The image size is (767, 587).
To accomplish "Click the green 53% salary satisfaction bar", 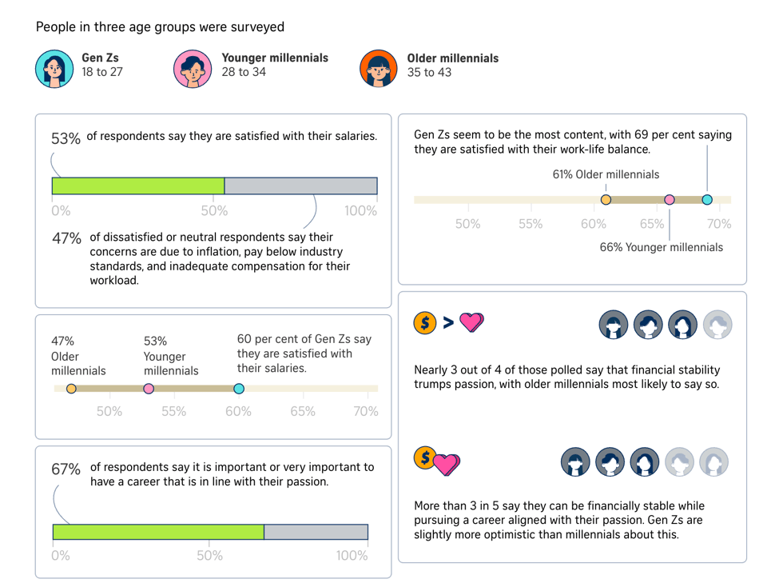I will (x=138, y=186).
